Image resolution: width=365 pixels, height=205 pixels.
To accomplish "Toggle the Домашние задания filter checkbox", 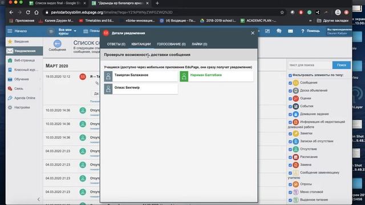I will [290, 114].
